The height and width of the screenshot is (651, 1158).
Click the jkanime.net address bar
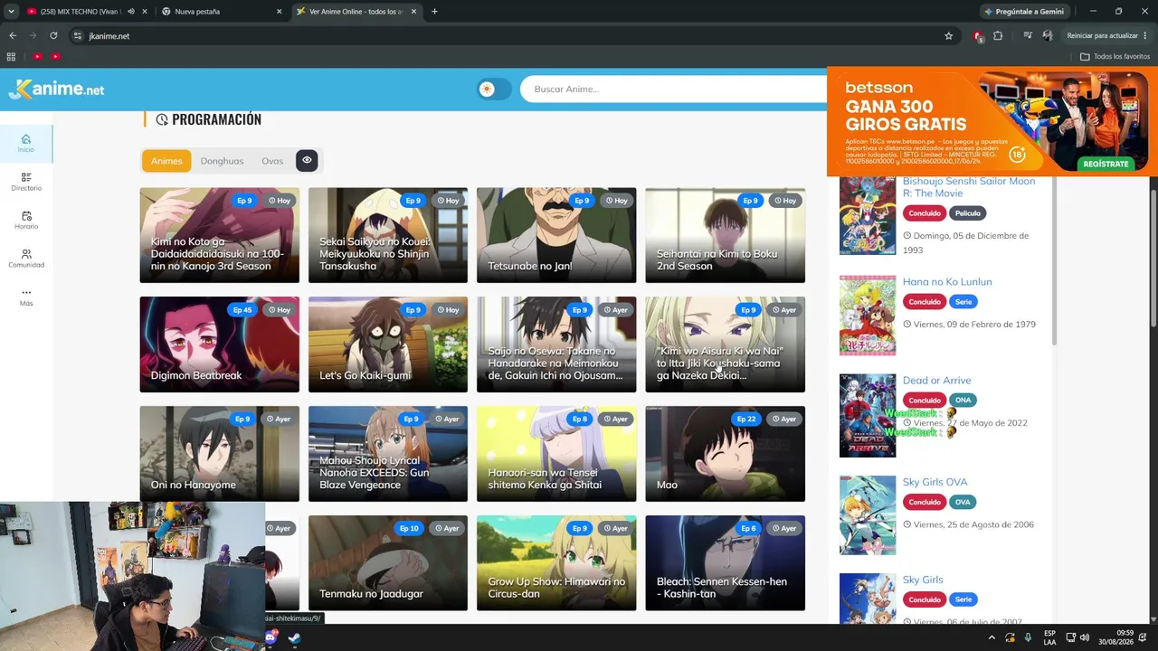coord(513,36)
